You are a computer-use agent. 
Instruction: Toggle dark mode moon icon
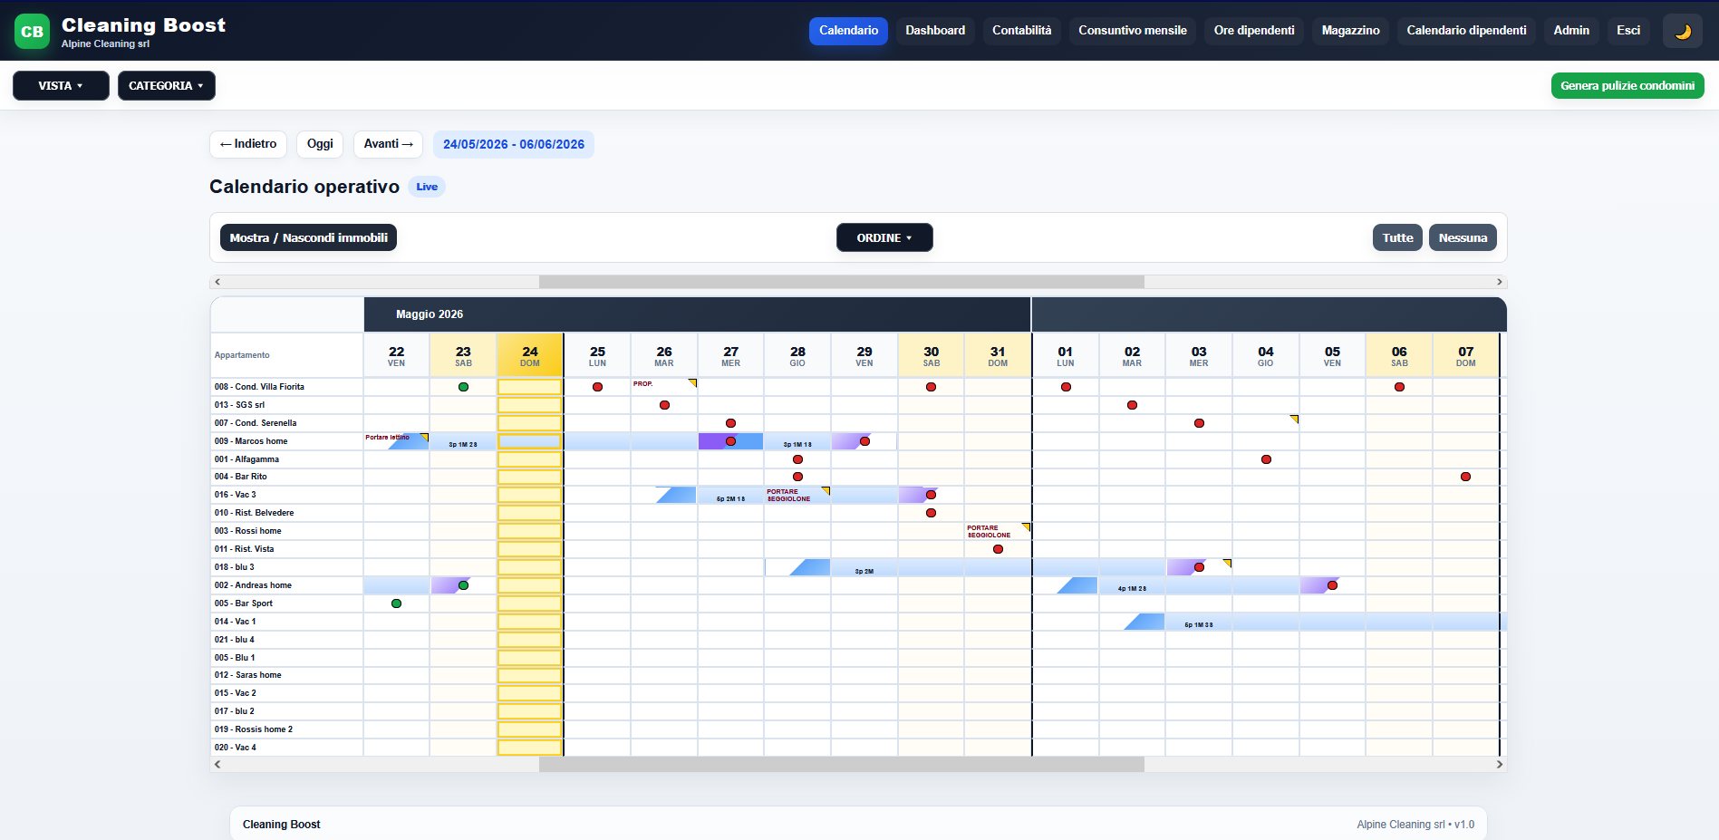[x=1682, y=31]
